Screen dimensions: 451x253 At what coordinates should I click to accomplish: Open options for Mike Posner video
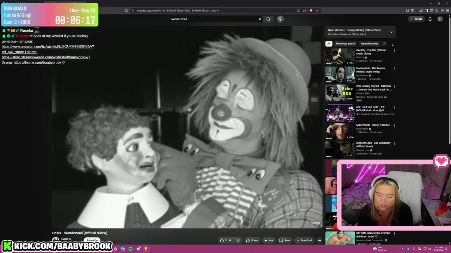(x=395, y=125)
